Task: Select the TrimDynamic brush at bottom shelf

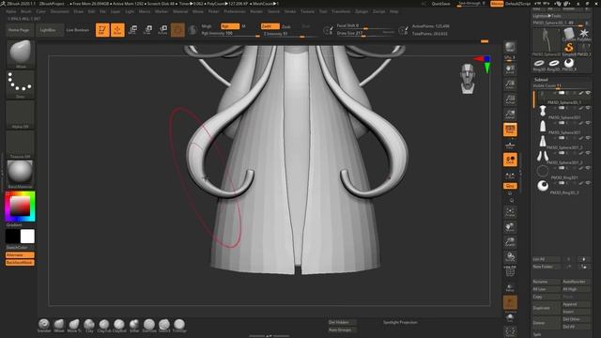Action: point(179,325)
